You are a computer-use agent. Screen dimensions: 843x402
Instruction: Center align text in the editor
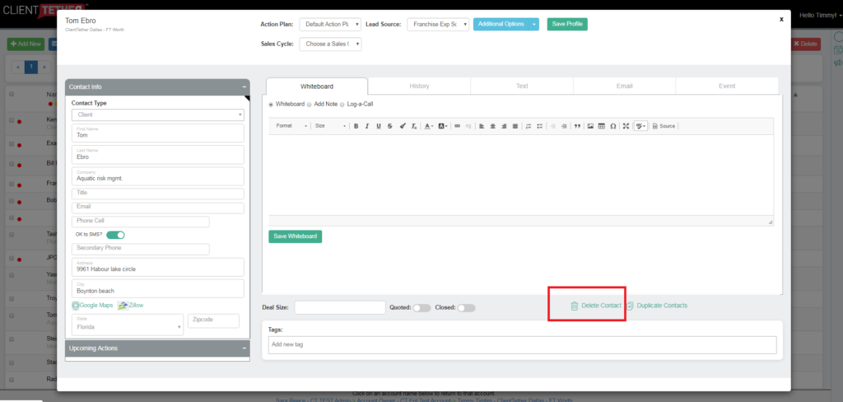click(x=492, y=126)
